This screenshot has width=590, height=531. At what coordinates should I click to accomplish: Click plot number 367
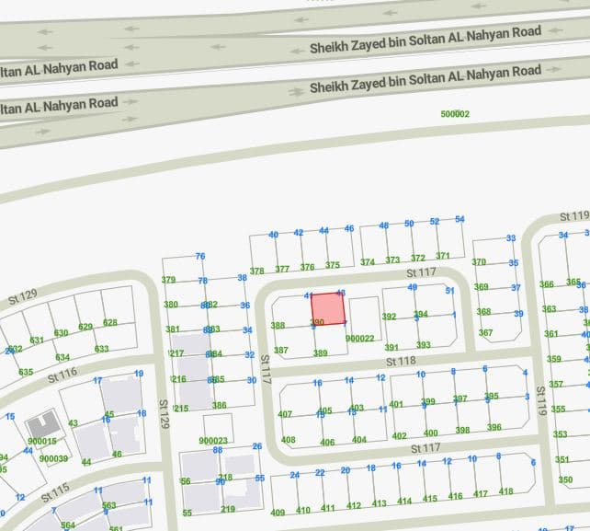pos(485,332)
